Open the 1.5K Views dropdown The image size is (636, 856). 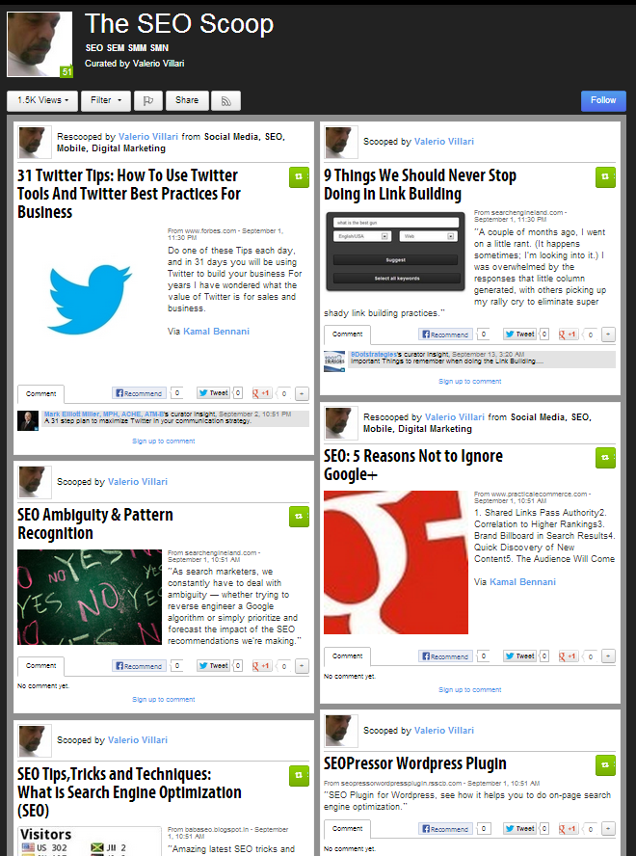(42, 101)
